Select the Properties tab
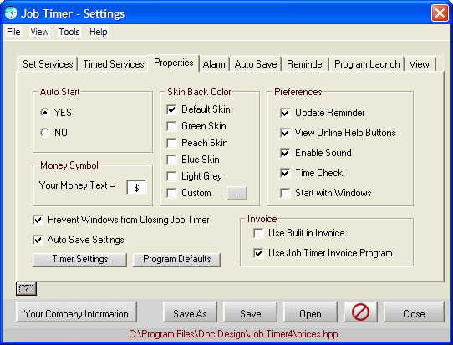This screenshot has width=453, height=345. click(x=174, y=63)
